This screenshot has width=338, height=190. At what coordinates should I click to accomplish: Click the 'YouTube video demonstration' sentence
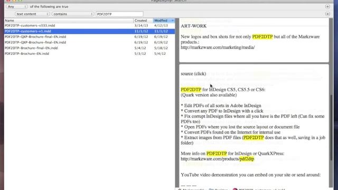[251, 175]
